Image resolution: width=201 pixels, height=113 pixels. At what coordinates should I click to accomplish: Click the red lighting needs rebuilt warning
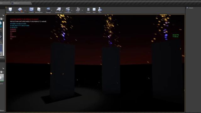tap(24, 19)
